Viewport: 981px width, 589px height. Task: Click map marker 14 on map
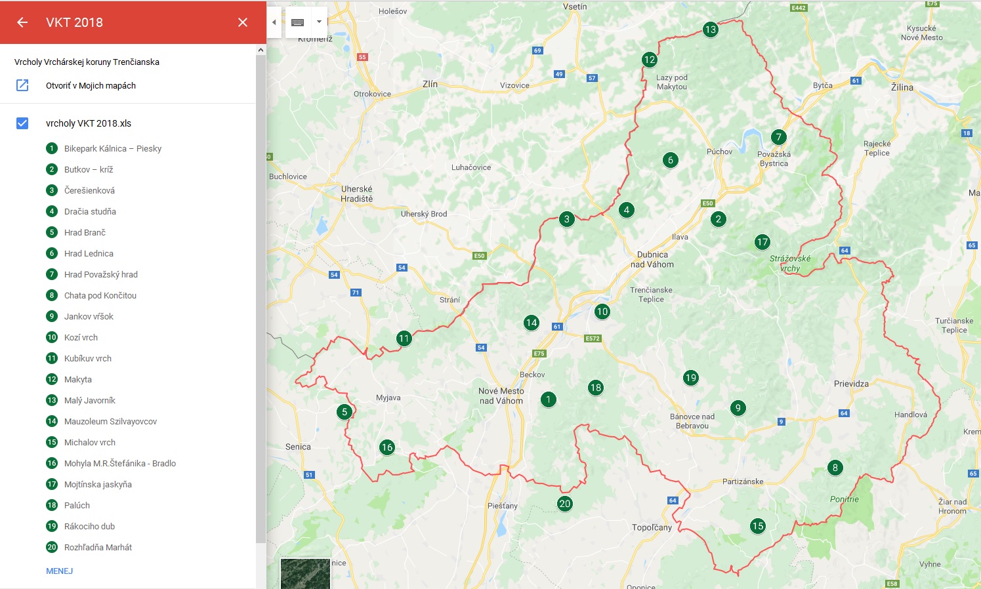coord(532,323)
